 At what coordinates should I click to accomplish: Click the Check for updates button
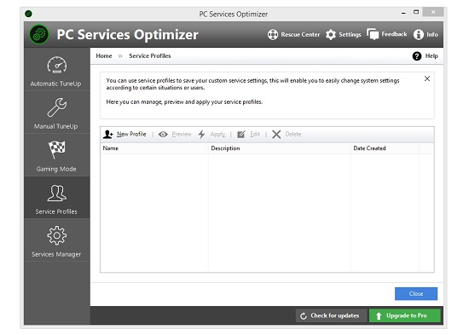(331, 316)
